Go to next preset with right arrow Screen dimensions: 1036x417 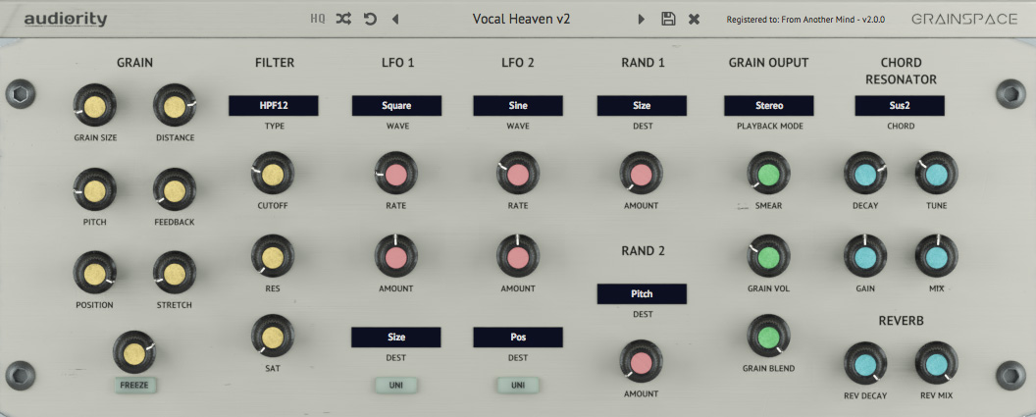[x=642, y=19]
